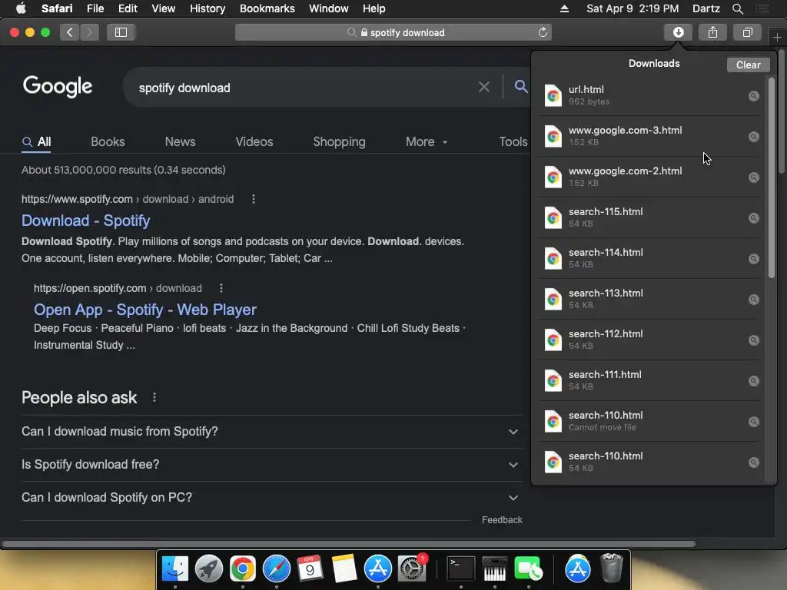Screen dimensions: 787x590
Task: Open the App Store icon in Dock
Action: (377, 568)
